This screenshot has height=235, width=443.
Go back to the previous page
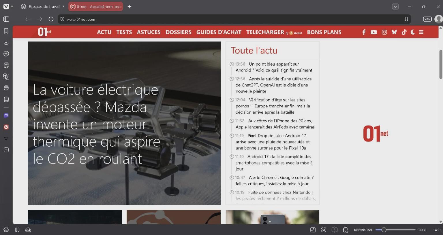coord(28,19)
